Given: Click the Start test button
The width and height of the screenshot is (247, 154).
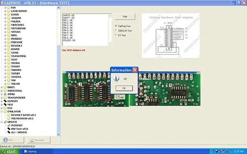Looking at the screenshot, I should point(125,16).
